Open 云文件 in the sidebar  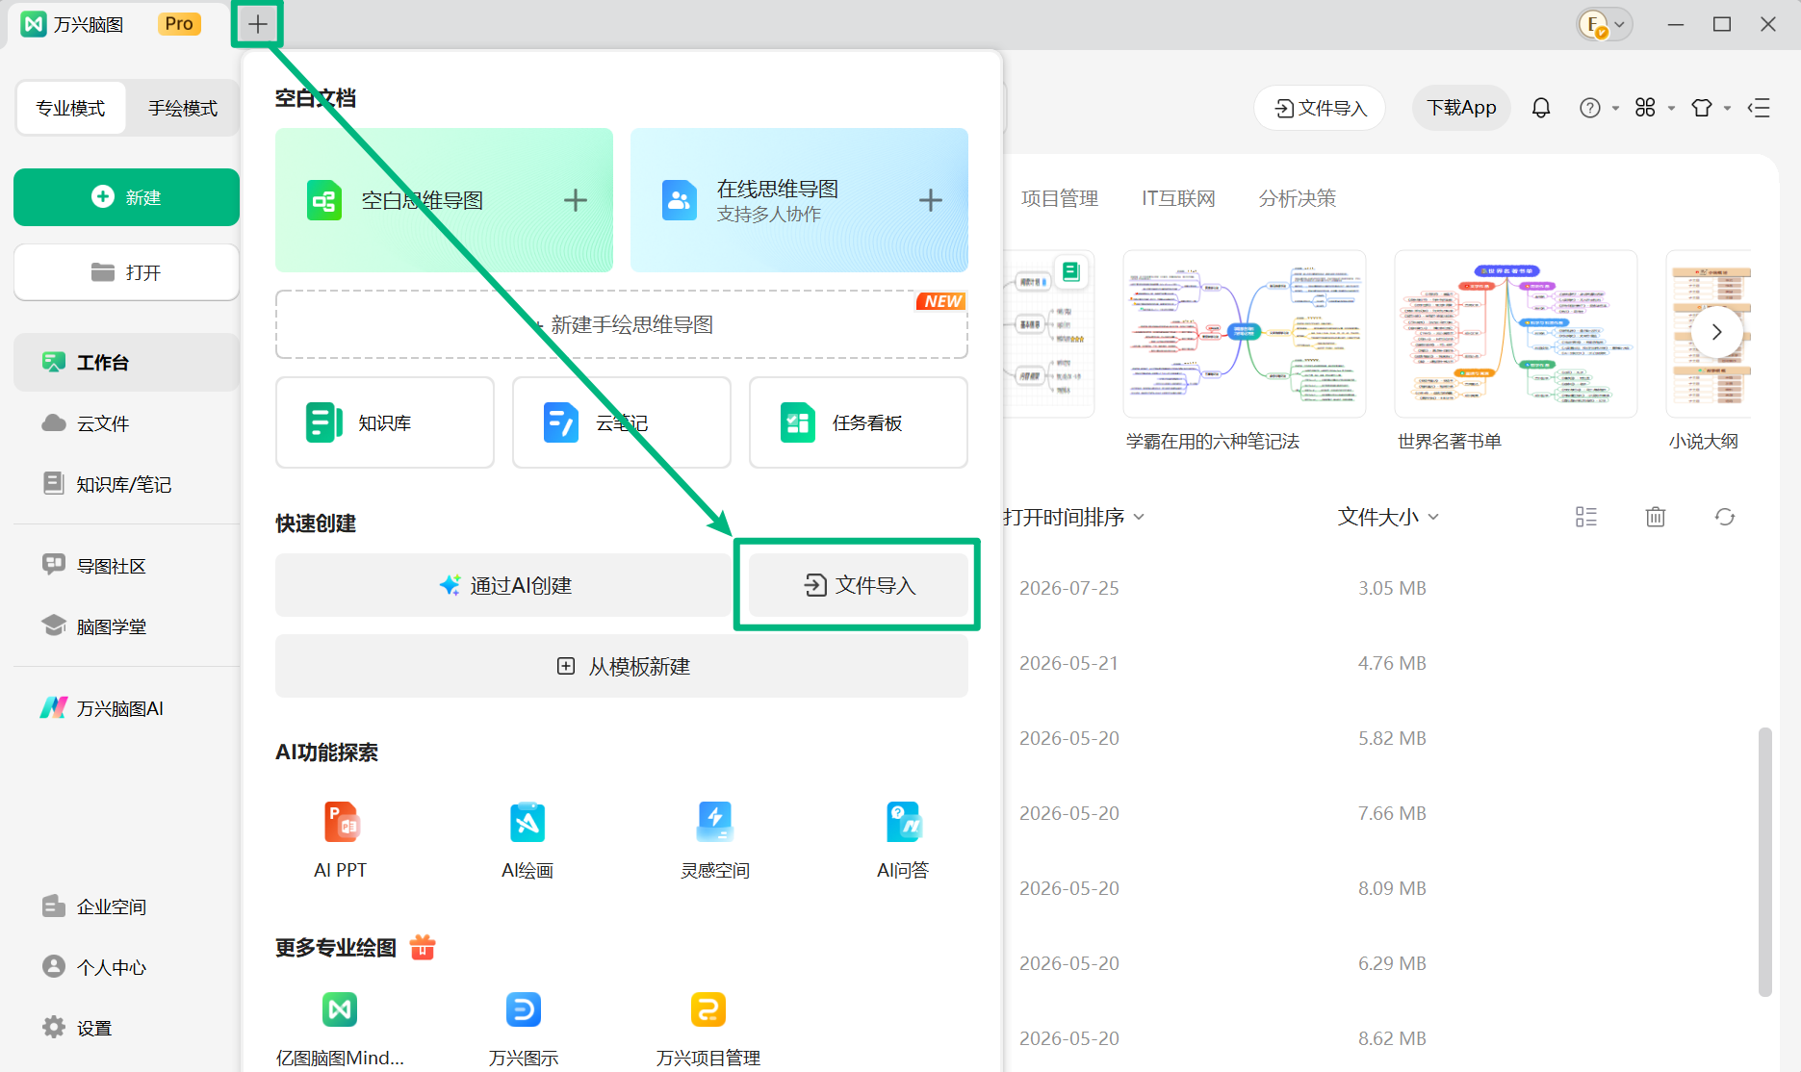point(126,423)
